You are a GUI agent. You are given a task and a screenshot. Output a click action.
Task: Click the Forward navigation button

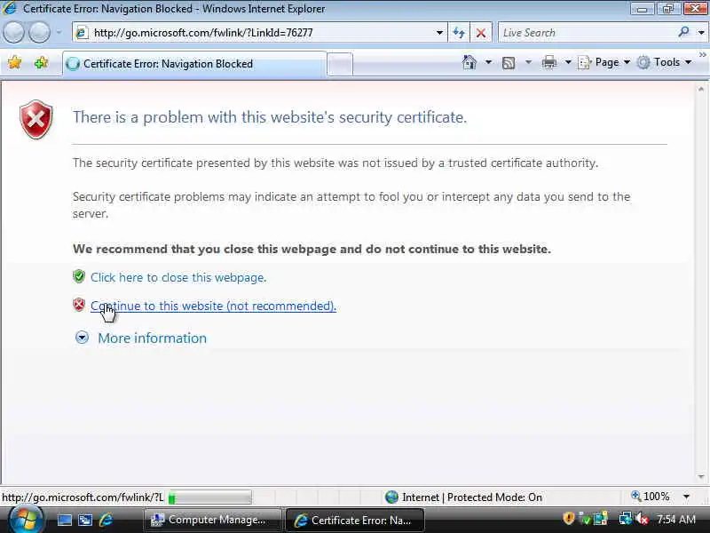point(39,33)
